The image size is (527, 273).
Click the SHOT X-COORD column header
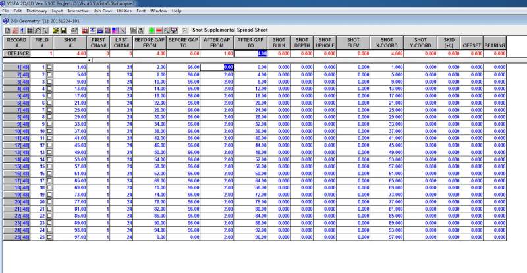pyautogui.click(x=387, y=43)
